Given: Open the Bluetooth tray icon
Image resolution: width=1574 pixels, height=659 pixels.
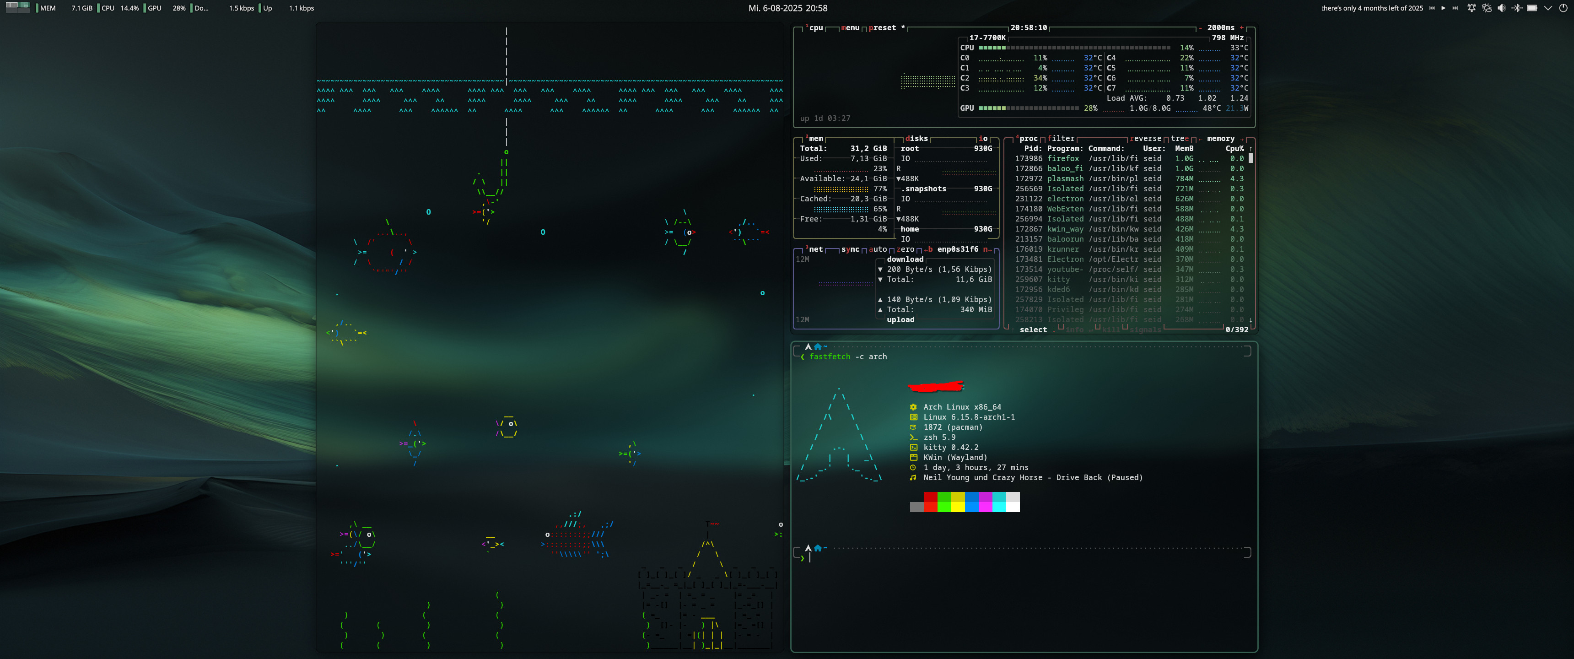Looking at the screenshot, I should (x=1516, y=8).
